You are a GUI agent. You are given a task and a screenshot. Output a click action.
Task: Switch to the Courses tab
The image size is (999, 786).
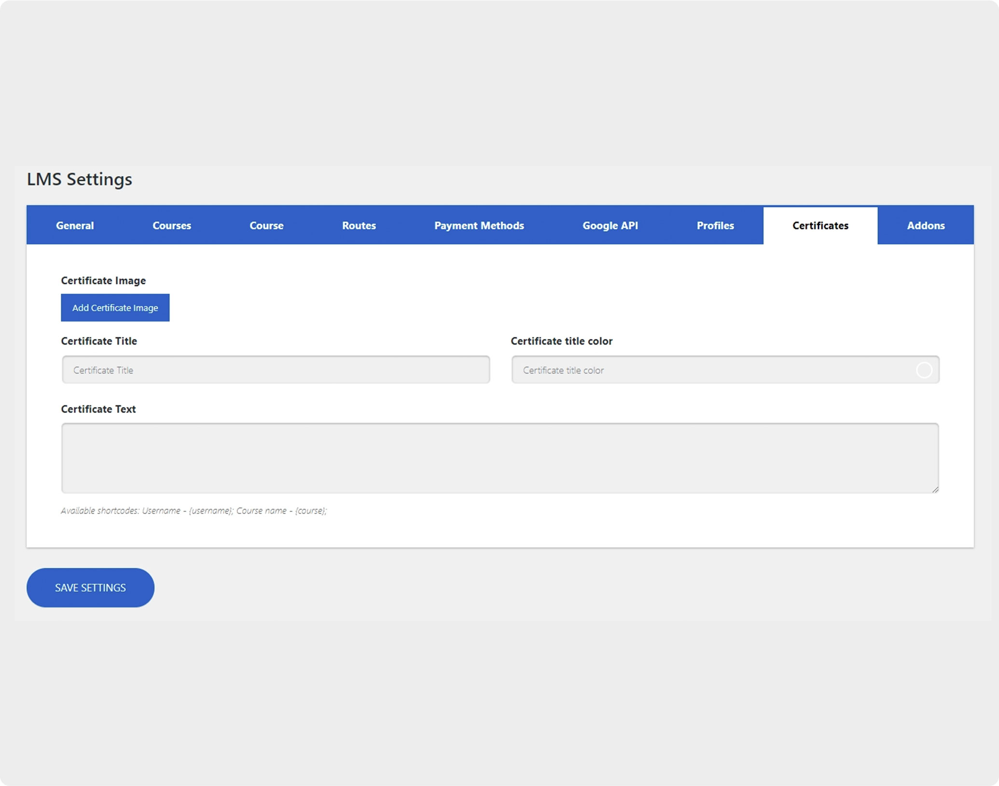pos(171,225)
